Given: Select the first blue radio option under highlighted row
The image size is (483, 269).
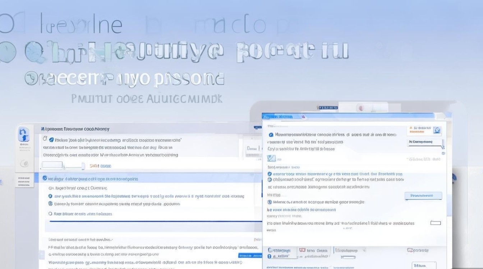Looking at the screenshot, I should (x=50, y=196).
